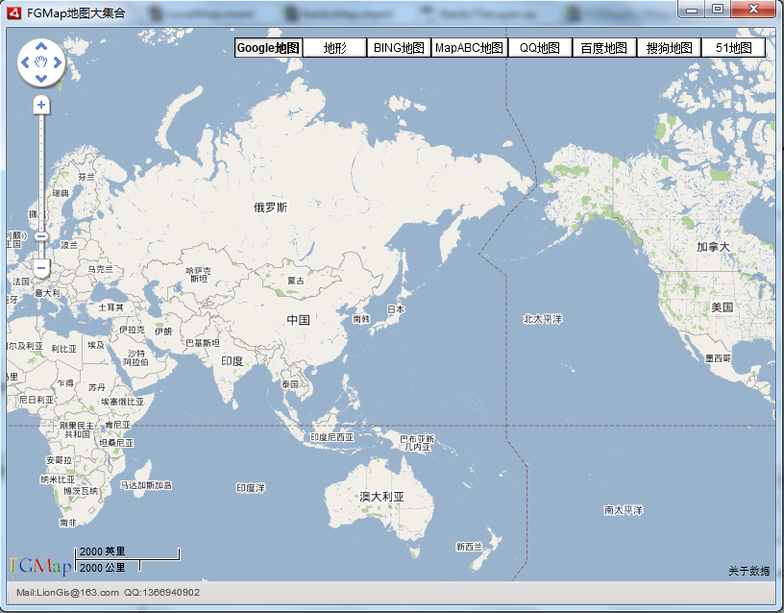Pan the map left with the arrow
The width and height of the screenshot is (784, 613).
pos(25,62)
